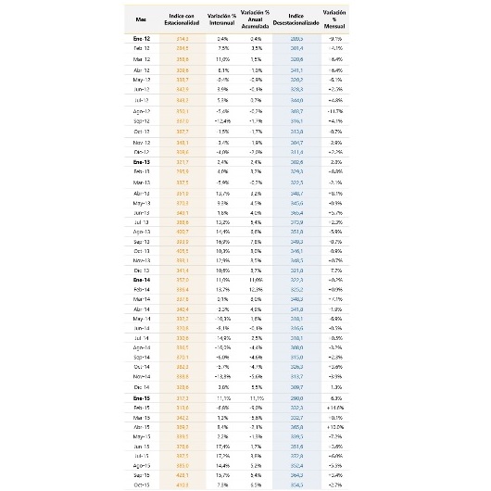Click the Variación % Anual Acumulada header

(255, 19)
